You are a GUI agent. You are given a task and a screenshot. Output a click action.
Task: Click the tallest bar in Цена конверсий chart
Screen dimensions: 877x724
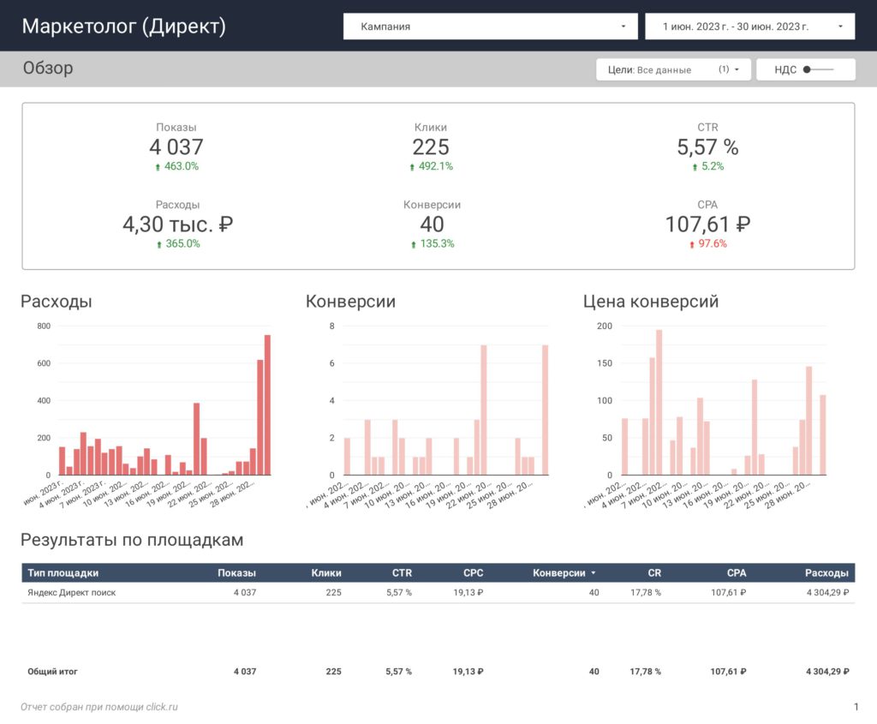pos(659,403)
